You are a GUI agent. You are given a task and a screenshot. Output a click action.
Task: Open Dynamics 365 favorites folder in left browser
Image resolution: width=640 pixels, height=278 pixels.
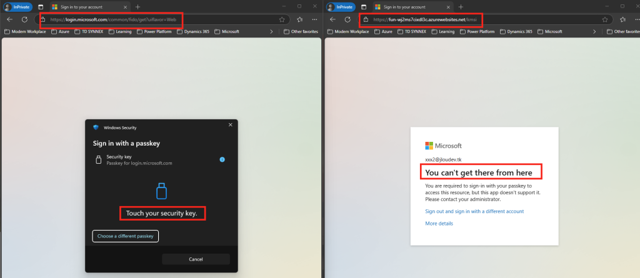point(193,31)
